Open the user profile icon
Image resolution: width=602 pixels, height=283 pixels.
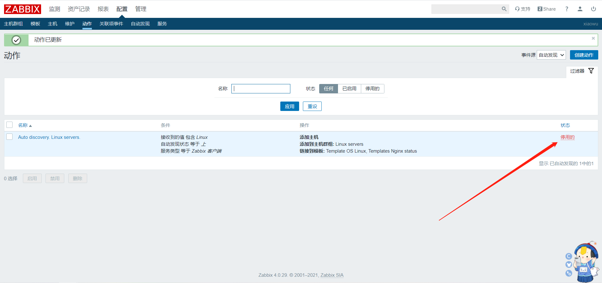point(580,9)
